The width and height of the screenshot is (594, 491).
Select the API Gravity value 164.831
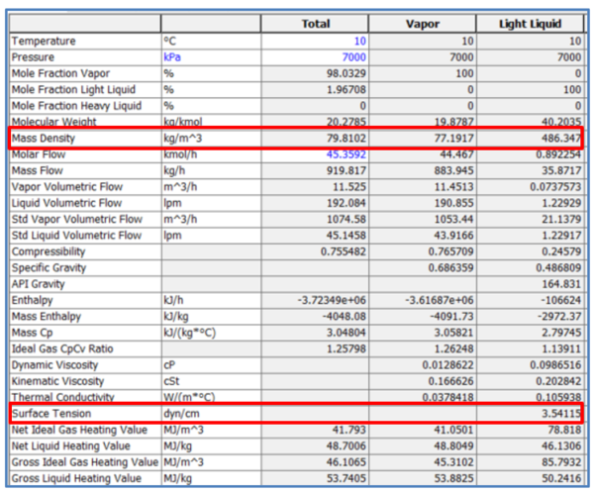[x=531, y=284]
